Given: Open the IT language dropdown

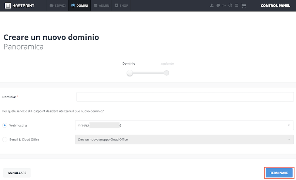Looking at the screenshot, I should click(224, 6).
